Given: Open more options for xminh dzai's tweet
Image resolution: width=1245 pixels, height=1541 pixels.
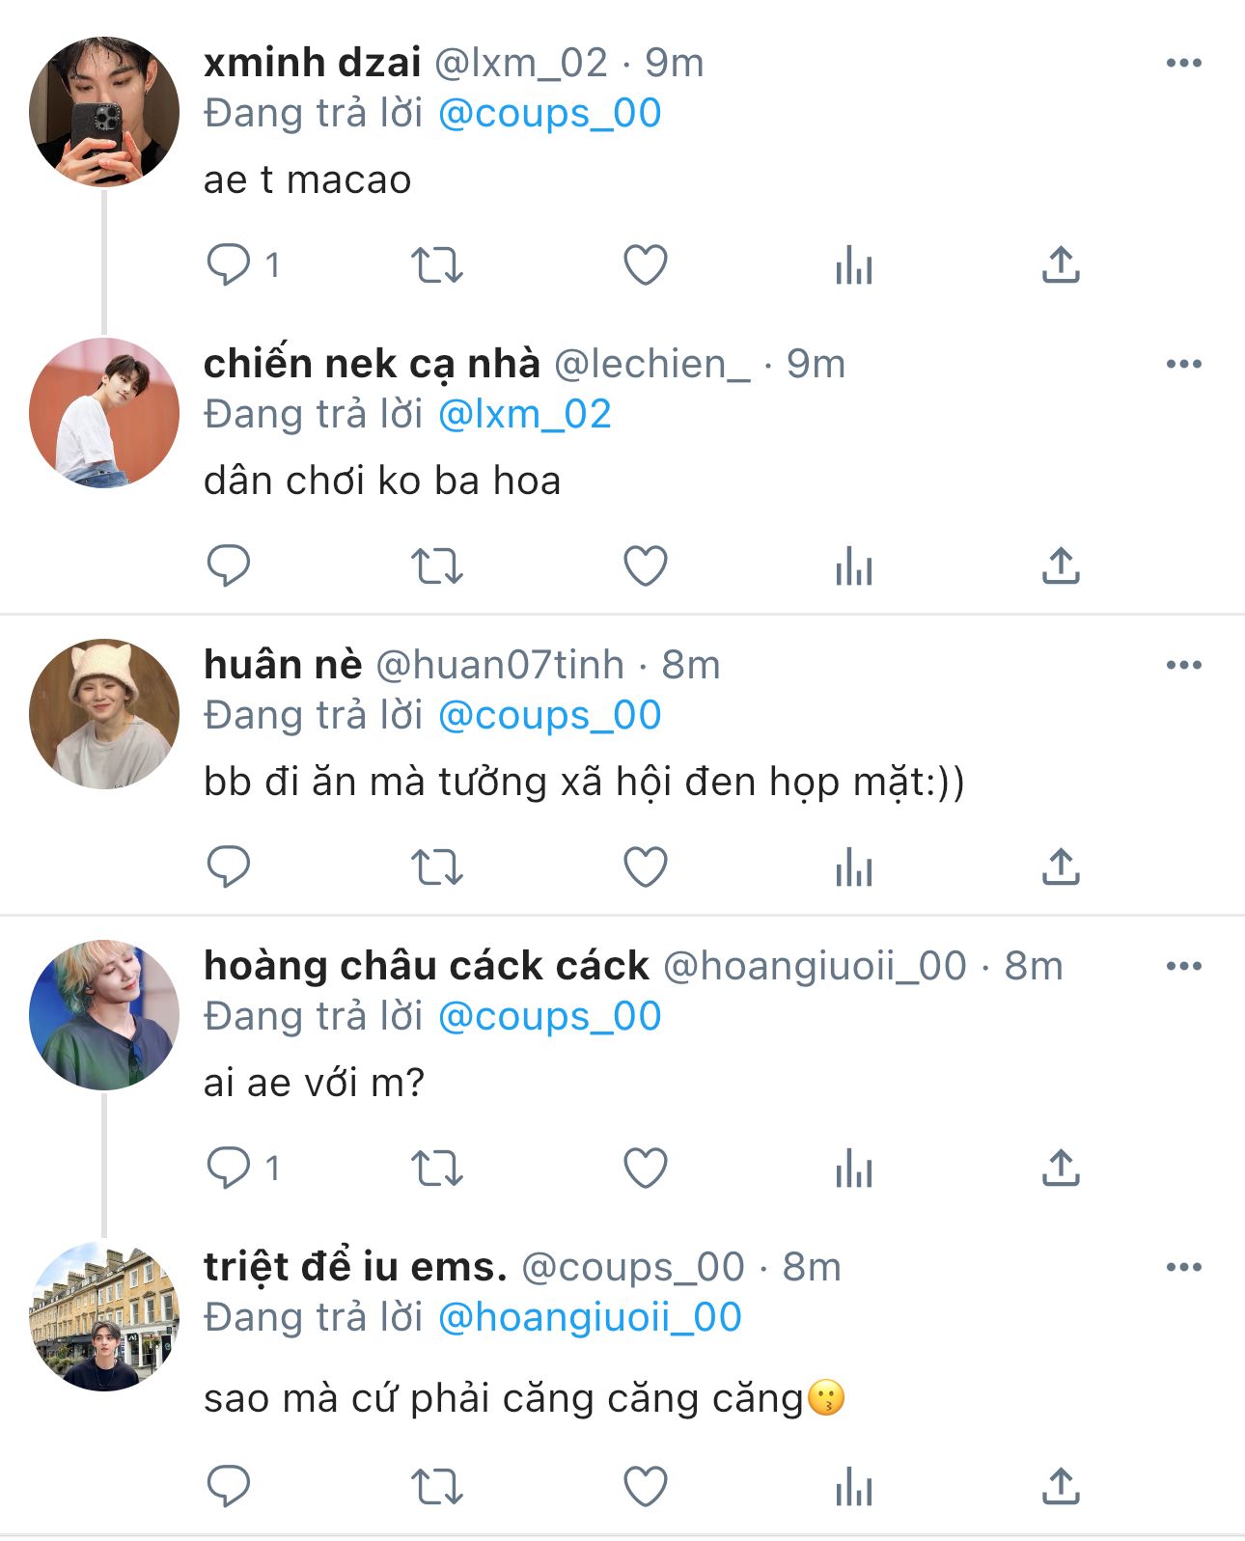Looking at the screenshot, I should point(1183,64).
